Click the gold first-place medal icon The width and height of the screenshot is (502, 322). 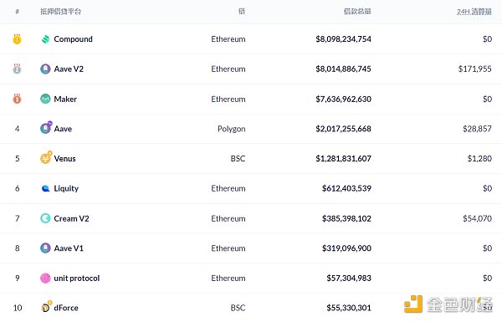pyautogui.click(x=17, y=39)
